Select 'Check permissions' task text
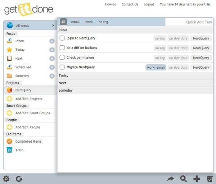 80,57
